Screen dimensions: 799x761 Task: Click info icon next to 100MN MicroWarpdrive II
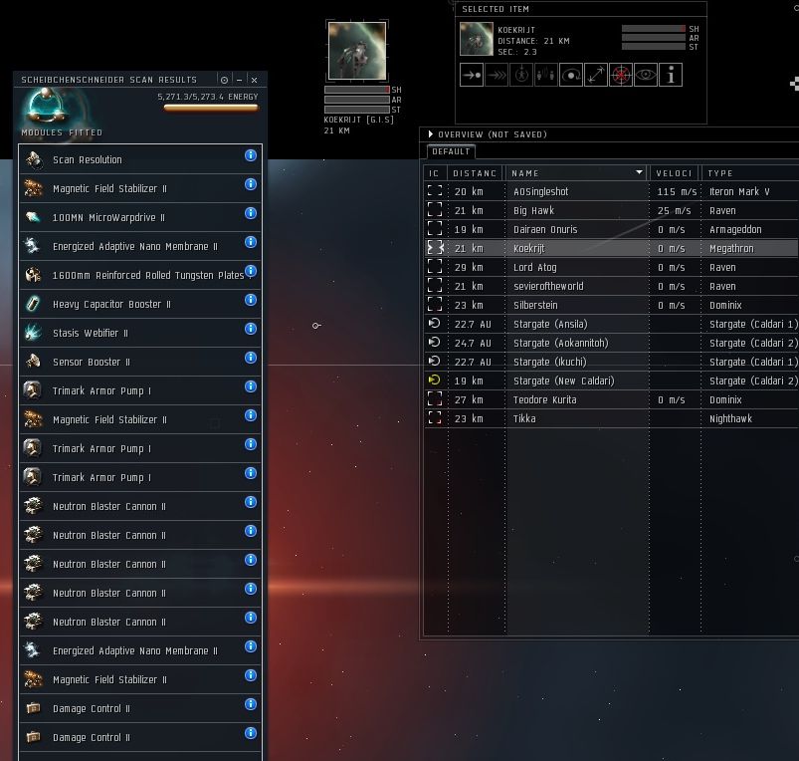click(x=250, y=213)
